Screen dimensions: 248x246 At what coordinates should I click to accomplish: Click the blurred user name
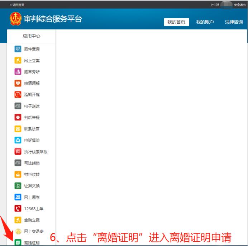226,5
